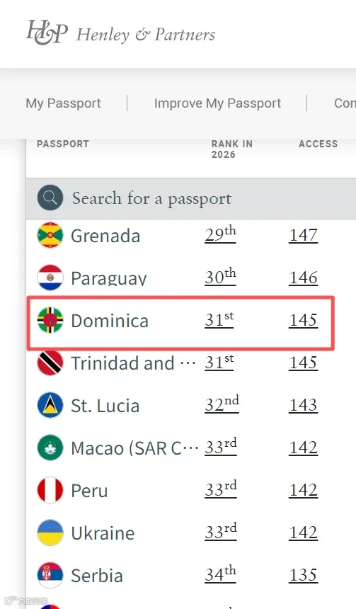
Task: Select the Peru flag icon
Action: coord(50,490)
